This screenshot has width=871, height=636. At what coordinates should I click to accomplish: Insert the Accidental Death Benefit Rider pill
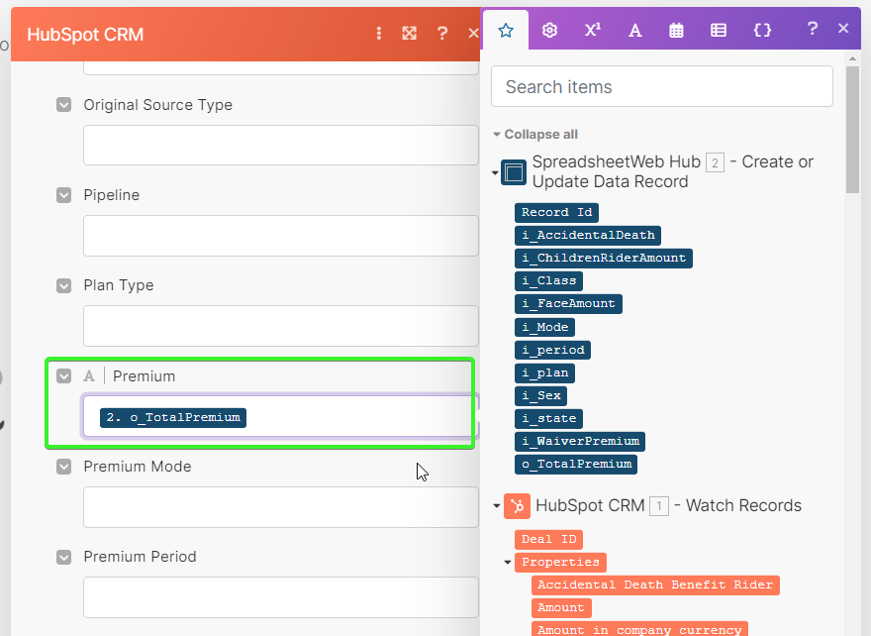pos(655,584)
